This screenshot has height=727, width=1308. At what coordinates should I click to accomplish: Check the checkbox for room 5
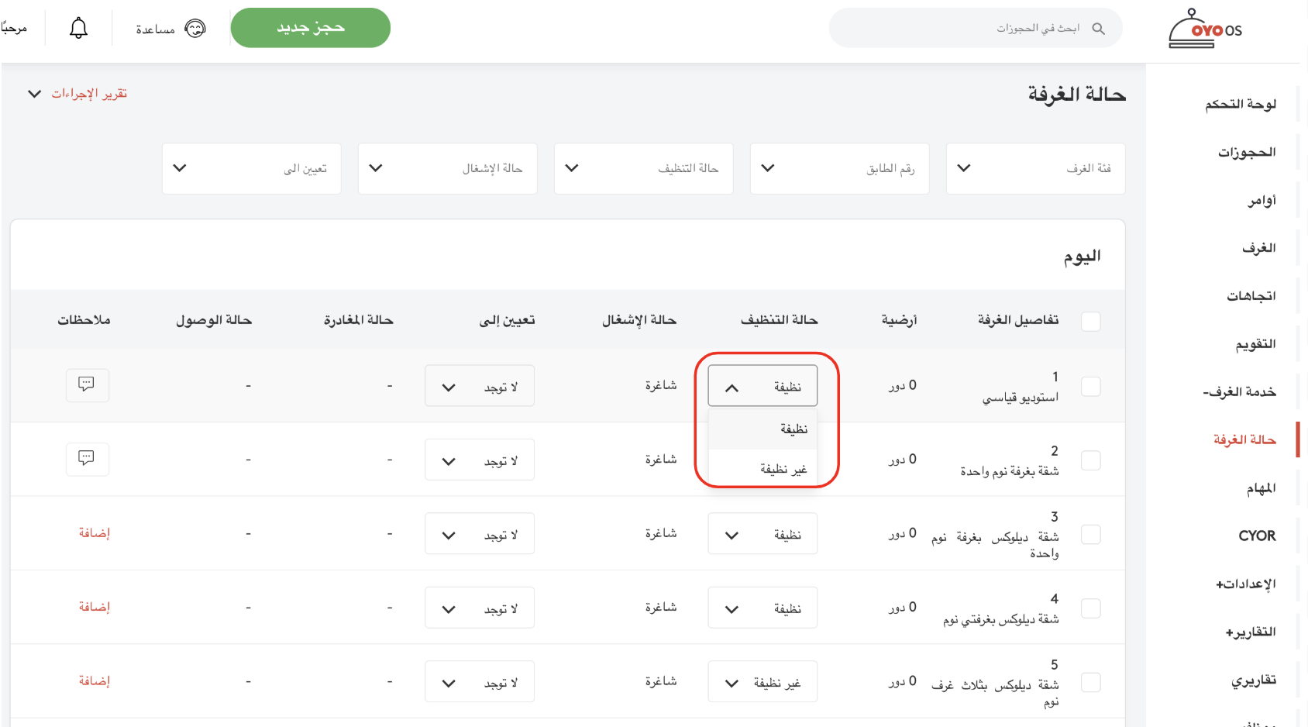click(x=1090, y=682)
